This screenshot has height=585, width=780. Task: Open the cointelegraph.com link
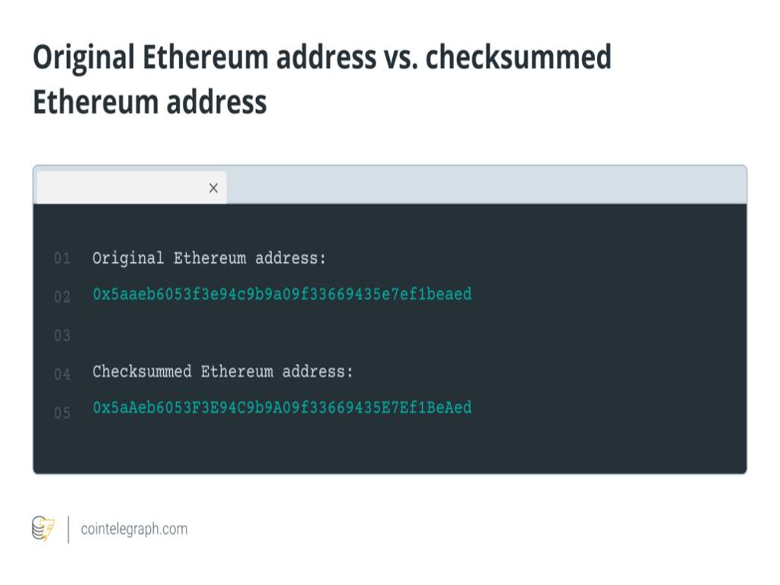point(134,529)
